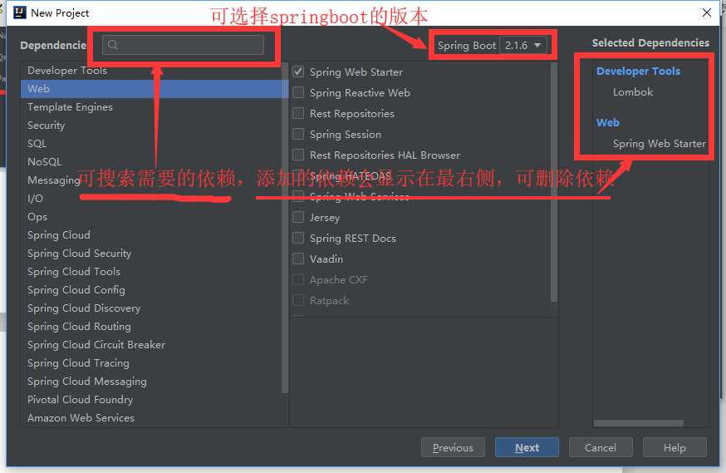Screen dimensions: 726x473
Task: Check Spring REST Docs checkbox
Action: pos(298,238)
